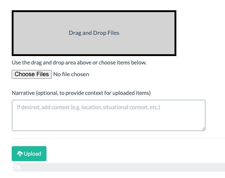The image size is (225, 178).
Task: Click the "If desired, add context" placeholder
Action: (88, 108)
